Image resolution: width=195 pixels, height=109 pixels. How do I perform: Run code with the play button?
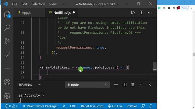coord(133,12)
